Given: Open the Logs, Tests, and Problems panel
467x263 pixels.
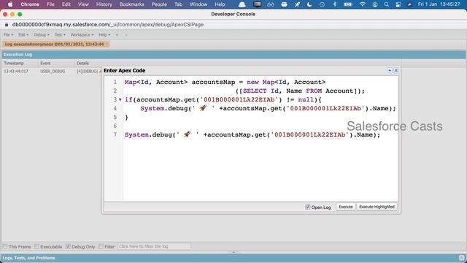Looking at the screenshot, I should coord(29,258).
